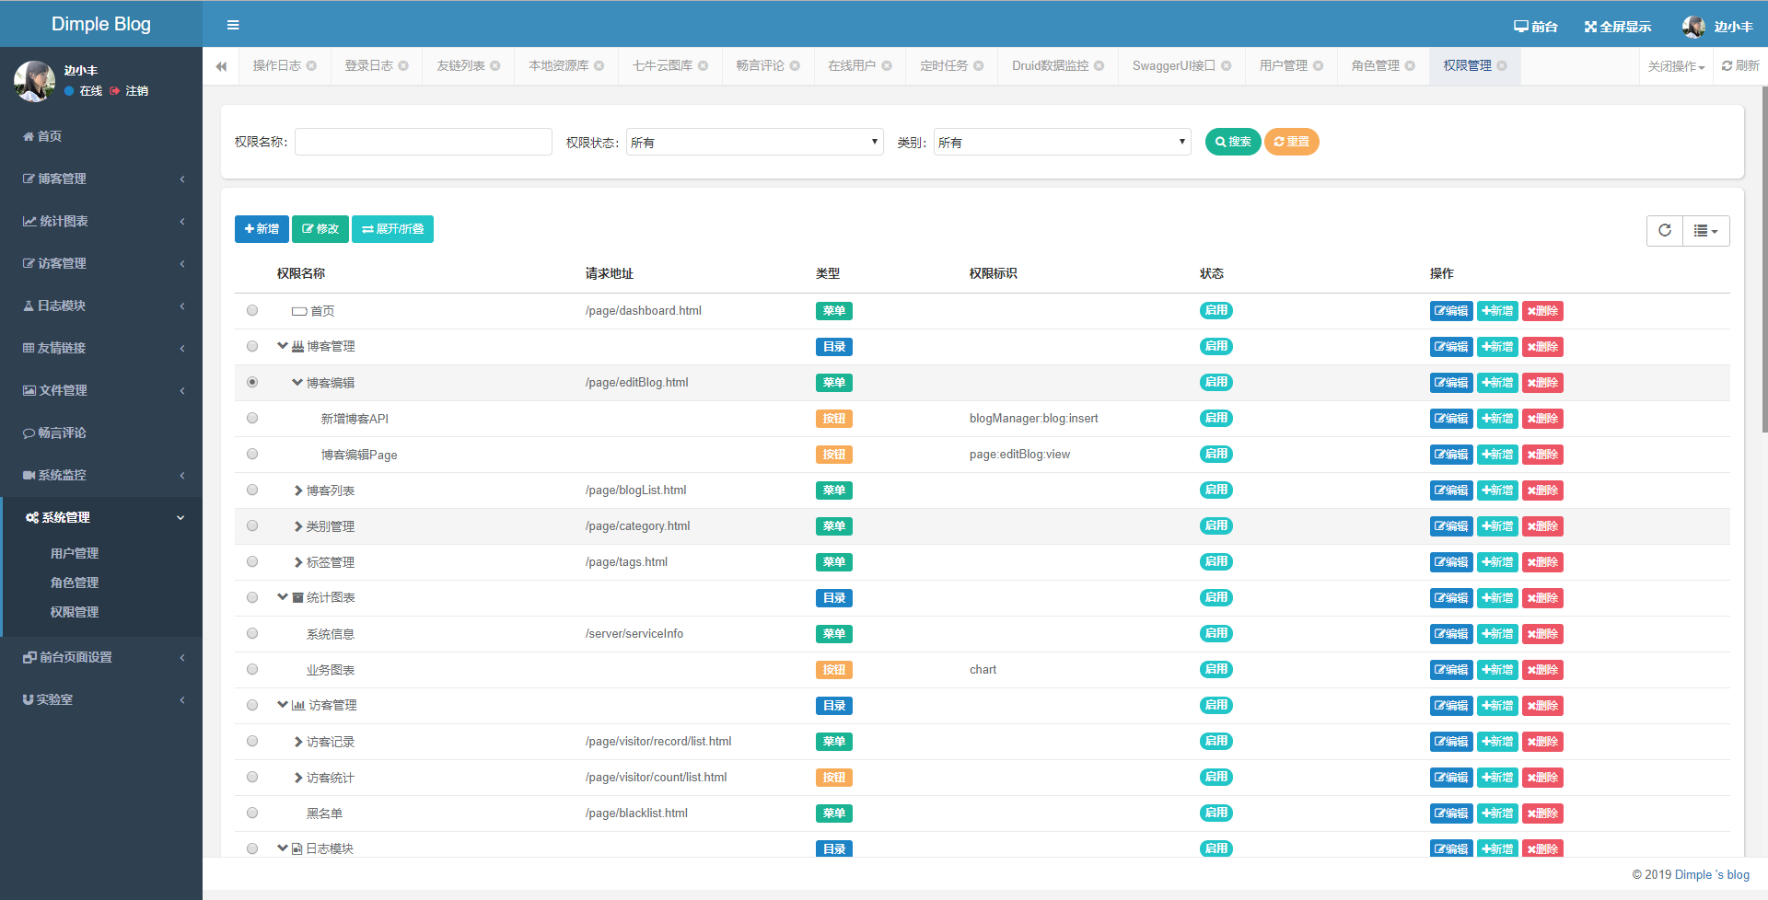Click 删除 for 博客编辑Page row
Image resolution: width=1768 pixels, height=900 pixels.
click(x=1542, y=455)
